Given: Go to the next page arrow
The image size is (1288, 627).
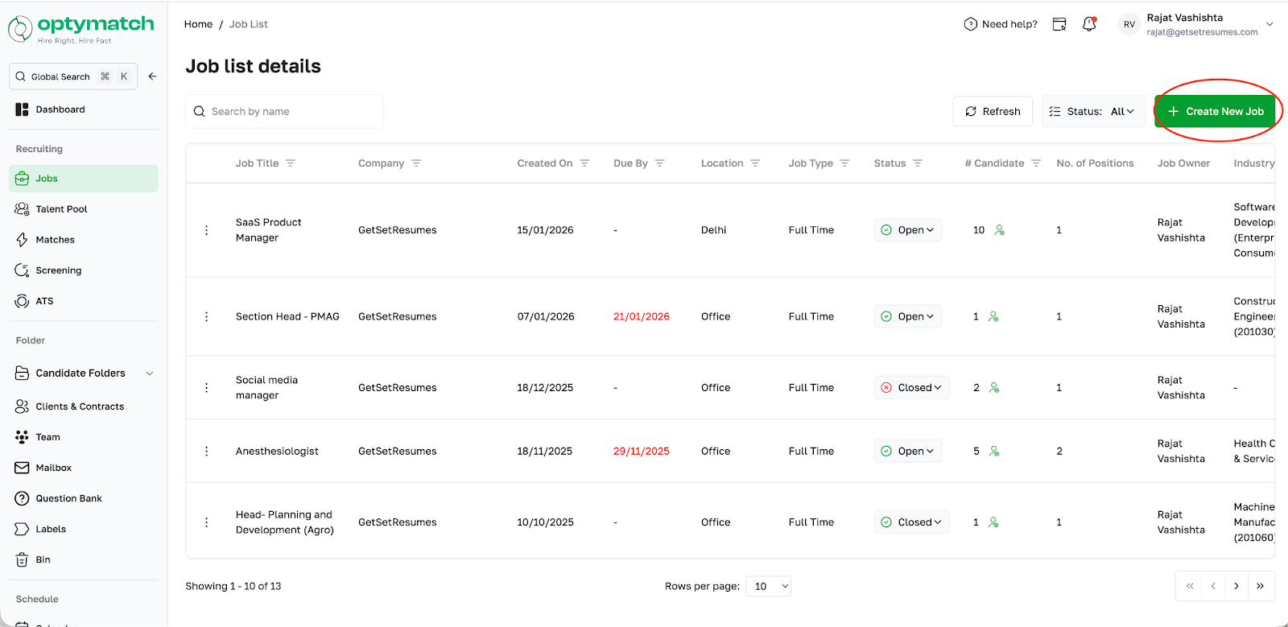Looking at the screenshot, I should [1236, 586].
